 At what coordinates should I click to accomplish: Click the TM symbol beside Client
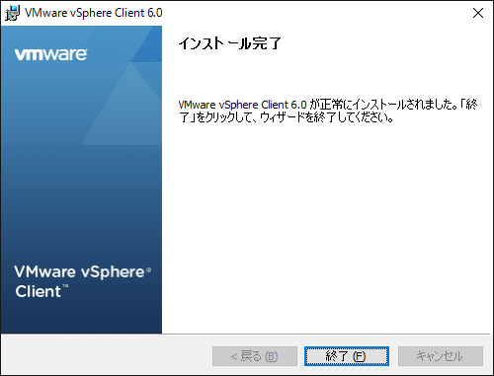[x=65, y=286]
